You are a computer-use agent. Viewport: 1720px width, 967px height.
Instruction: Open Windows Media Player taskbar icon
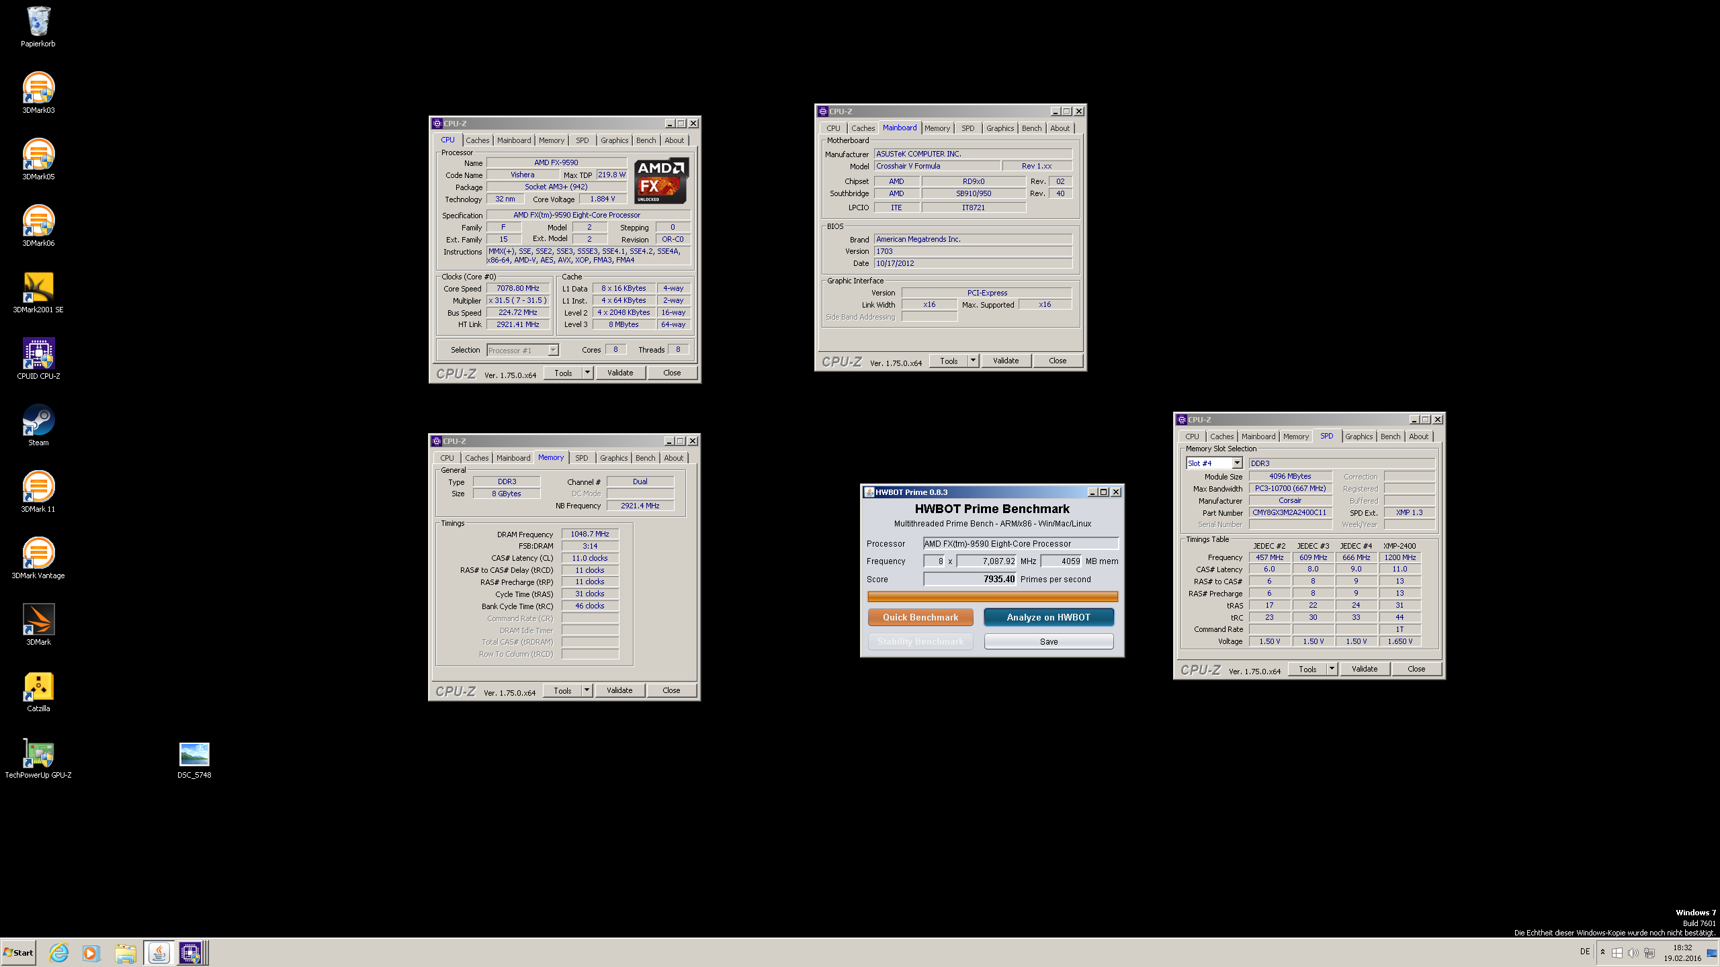pyautogui.click(x=91, y=952)
